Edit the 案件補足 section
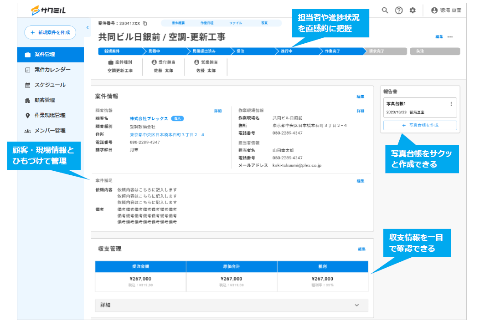 click(361, 181)
